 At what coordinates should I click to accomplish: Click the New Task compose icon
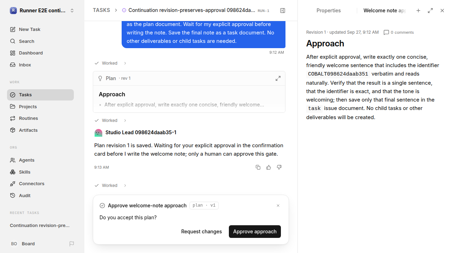tap(13, 30)
